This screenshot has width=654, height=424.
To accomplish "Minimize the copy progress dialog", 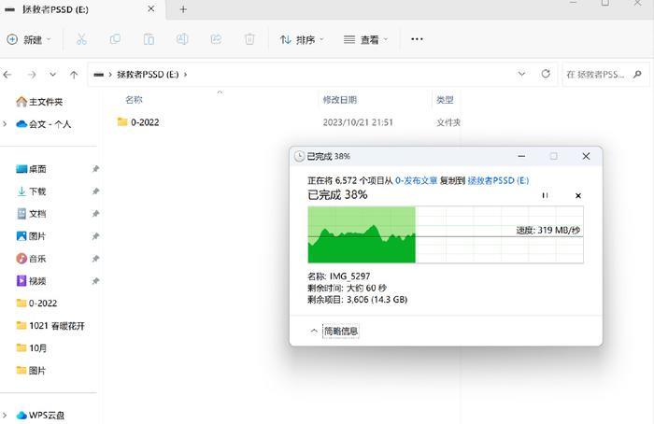I will 521,156.
